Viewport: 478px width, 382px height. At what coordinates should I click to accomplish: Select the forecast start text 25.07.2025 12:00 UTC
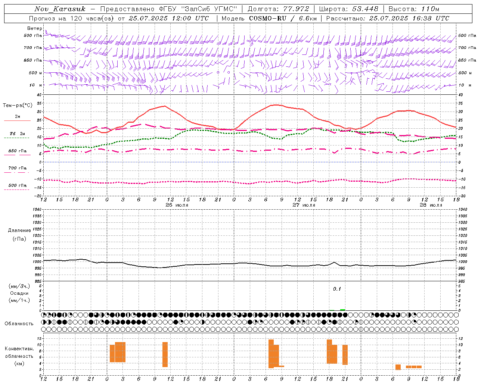coord(169,18)
